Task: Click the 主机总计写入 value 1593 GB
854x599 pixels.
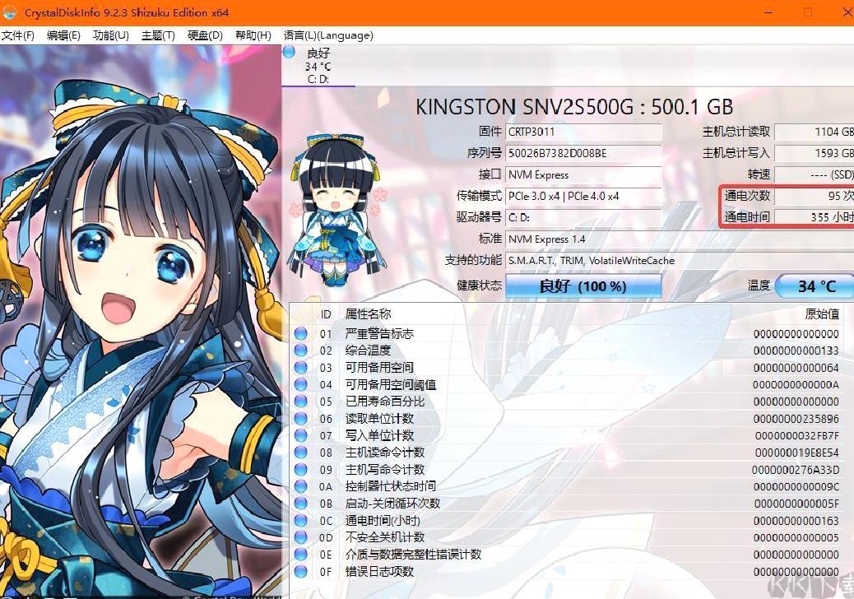Action: click(815, 153)
